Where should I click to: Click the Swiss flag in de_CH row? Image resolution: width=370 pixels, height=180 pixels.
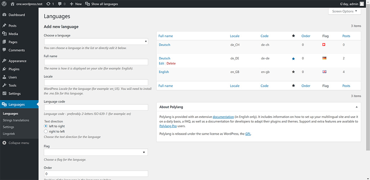pyautogui.click(x=324, y=44)
